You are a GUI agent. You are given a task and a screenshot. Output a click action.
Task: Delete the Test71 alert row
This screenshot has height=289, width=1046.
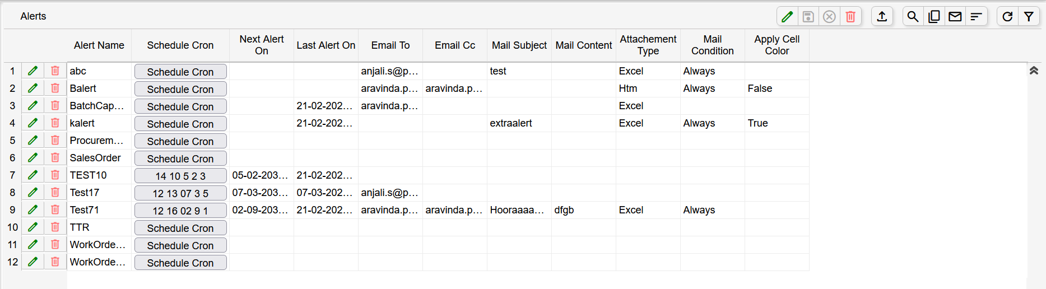55,210
